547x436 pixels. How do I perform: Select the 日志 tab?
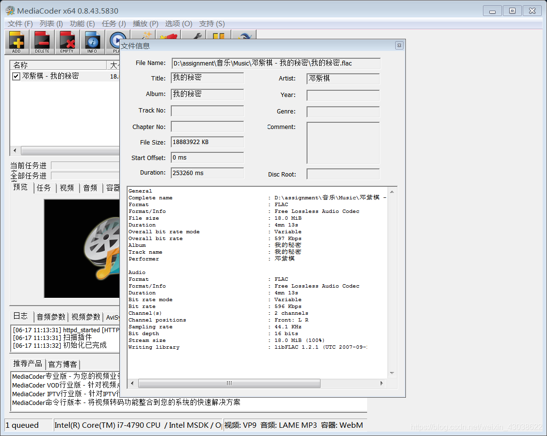20,316
